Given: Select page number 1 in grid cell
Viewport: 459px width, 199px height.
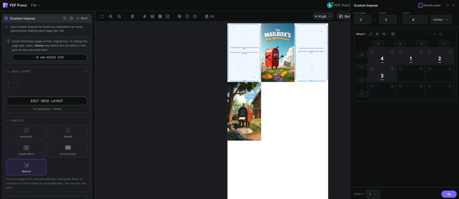Looking at the screenshot, I should click(x=411, y=59).
